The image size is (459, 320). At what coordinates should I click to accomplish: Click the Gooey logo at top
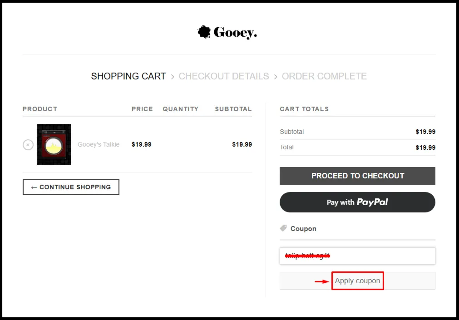click(227, 32)
